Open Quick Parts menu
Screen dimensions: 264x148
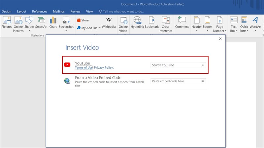click(244, 24)
